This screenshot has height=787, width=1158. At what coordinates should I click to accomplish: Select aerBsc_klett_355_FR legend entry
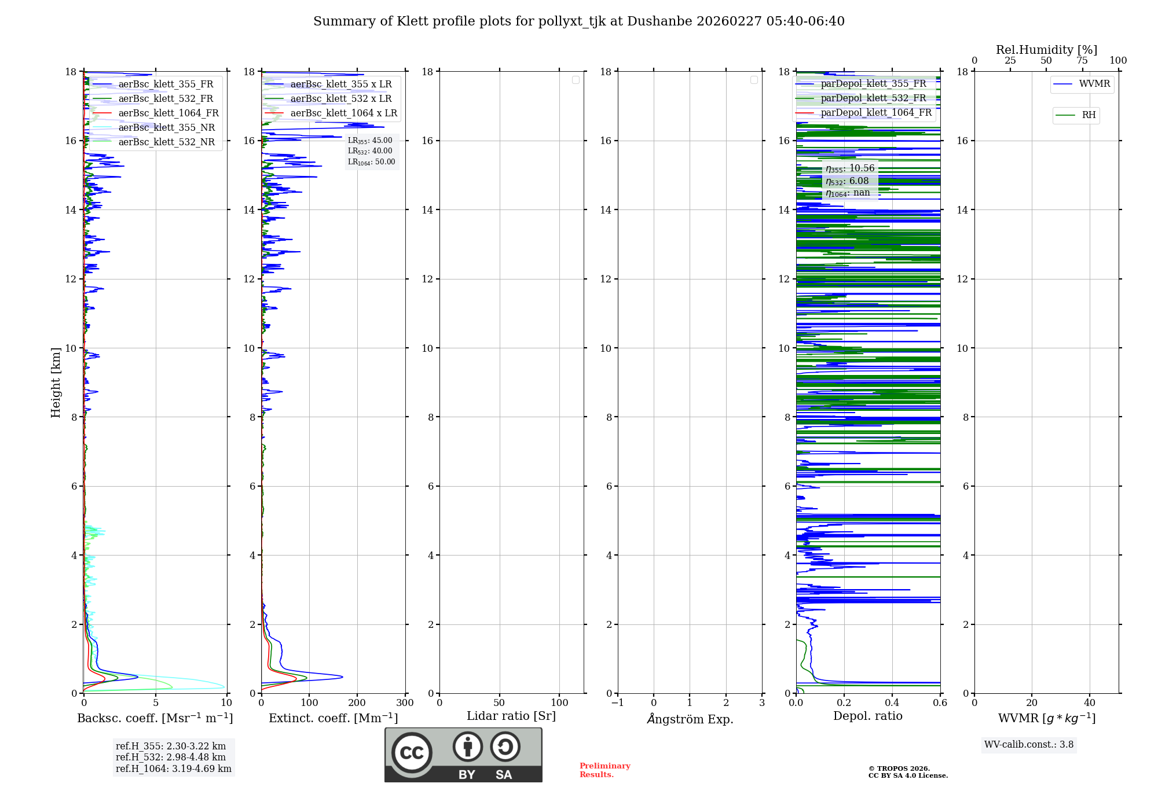tap(166, 84)
